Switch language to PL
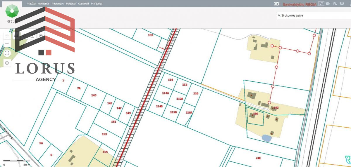 coord(335,4)
